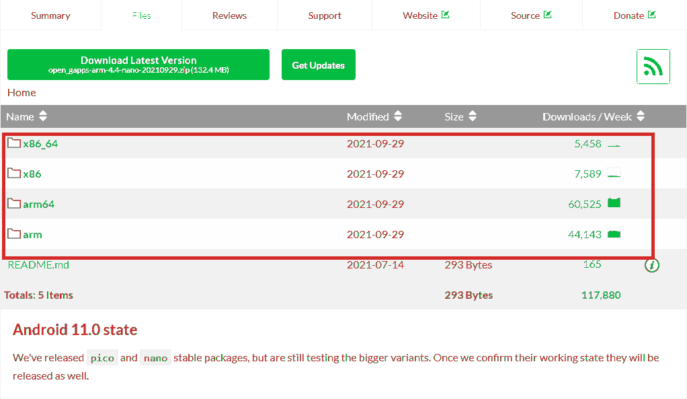Click the Totals: 5 Items label
Image resolution: width=687 pixels, height=399 pixels.
pyautogui.click(x=38, y=295)
